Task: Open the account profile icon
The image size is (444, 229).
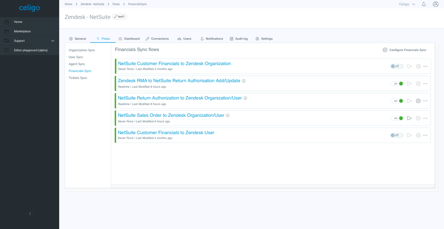Action: point(436,4)
